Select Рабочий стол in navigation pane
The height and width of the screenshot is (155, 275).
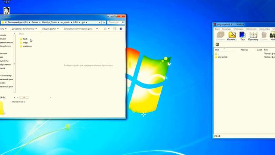[x=5, y=46]
